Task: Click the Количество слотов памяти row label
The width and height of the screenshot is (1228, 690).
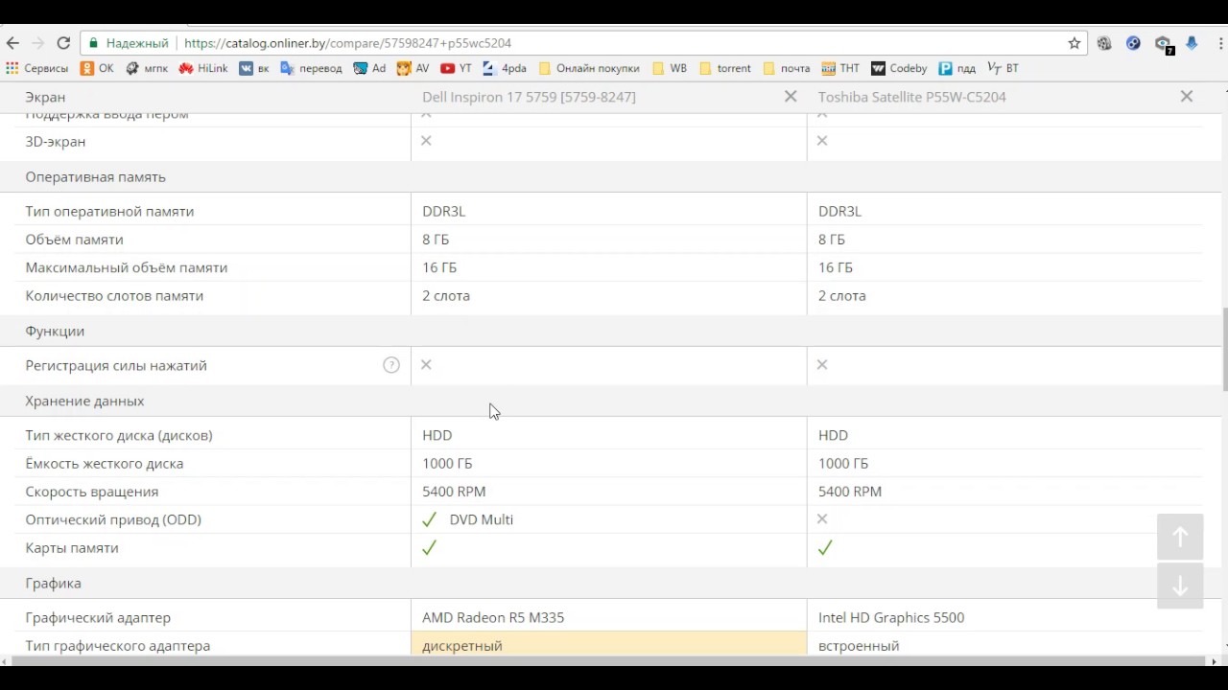Action: 114,296
